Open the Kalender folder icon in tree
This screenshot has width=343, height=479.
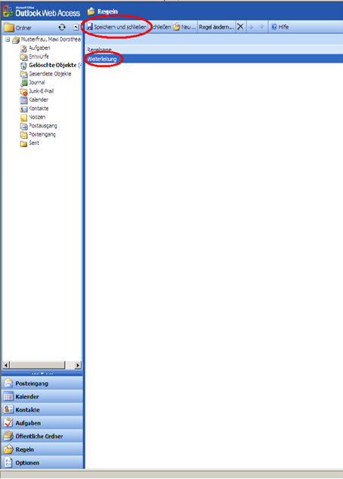tap(23, 100)
